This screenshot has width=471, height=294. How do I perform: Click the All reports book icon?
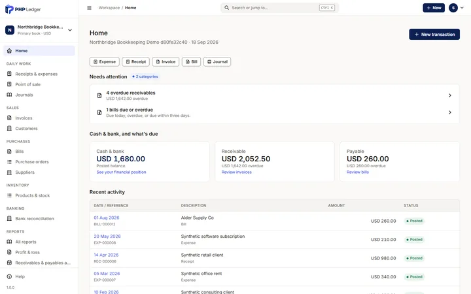9,242
